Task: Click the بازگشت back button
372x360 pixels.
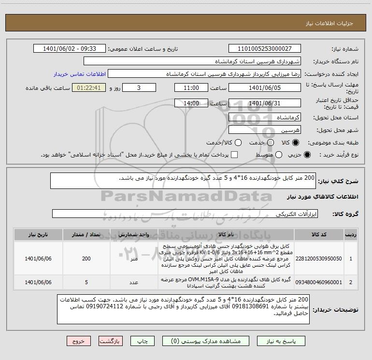Action: pos(111,341)
